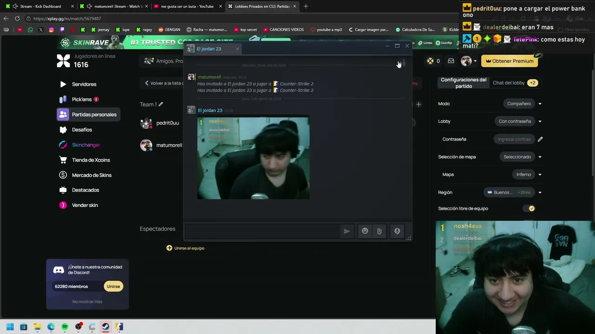Open Steam from the taskbar

tap(106, 327)
